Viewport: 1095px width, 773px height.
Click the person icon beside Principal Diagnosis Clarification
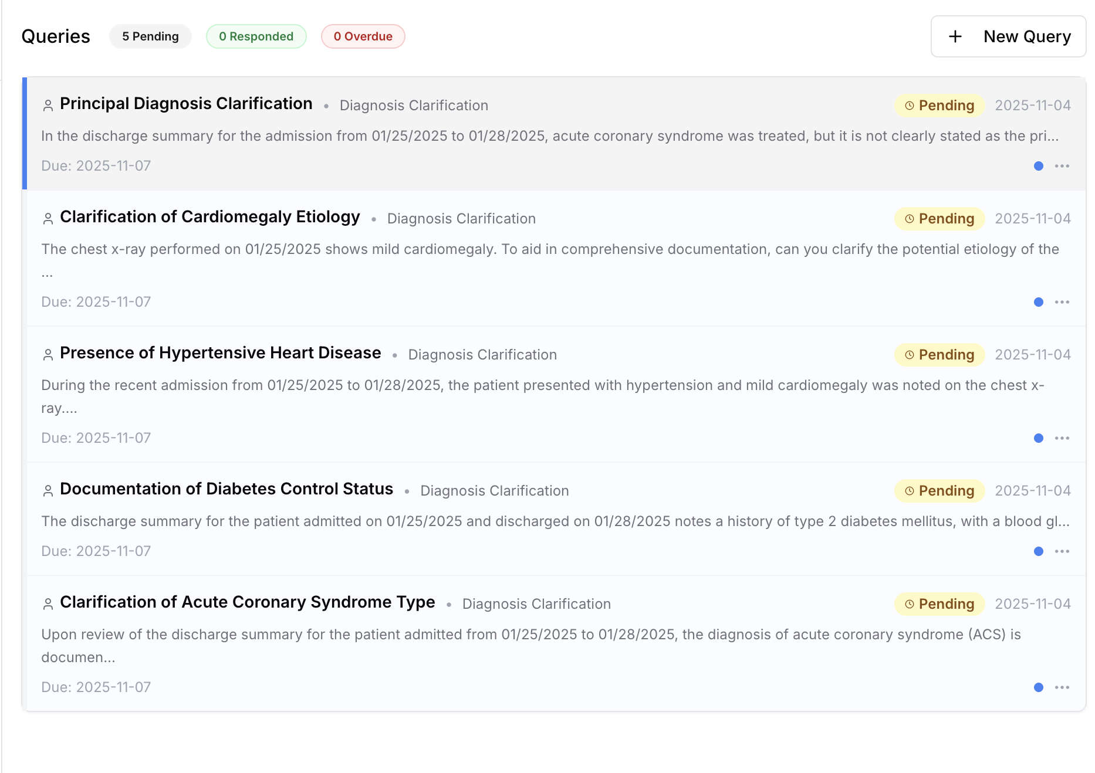pyautogui.click(x=48, y=106)
